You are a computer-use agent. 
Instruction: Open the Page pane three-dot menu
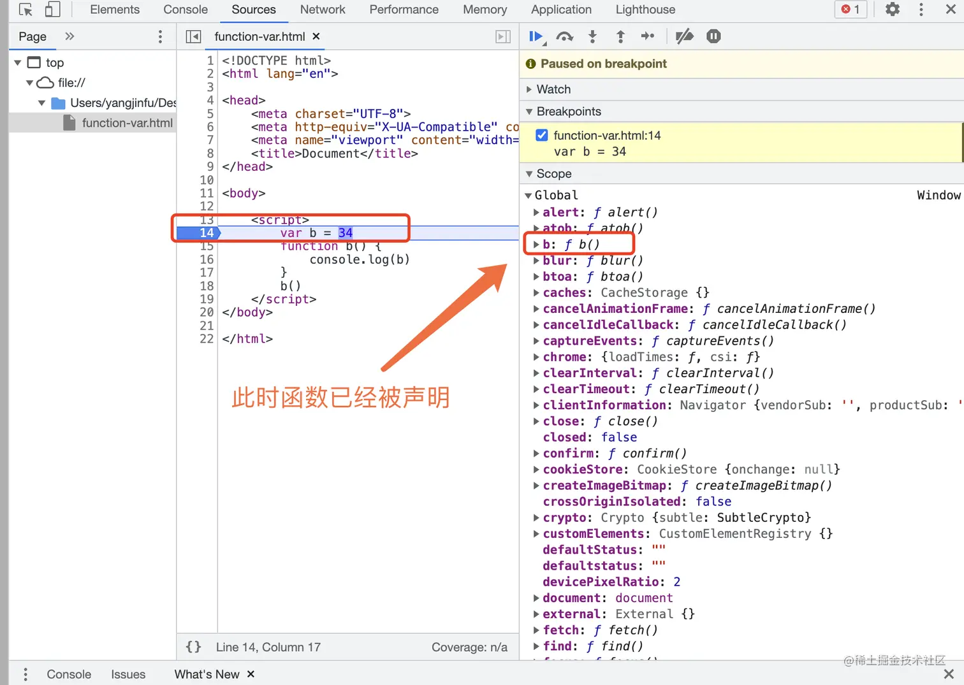click(160, 36)
